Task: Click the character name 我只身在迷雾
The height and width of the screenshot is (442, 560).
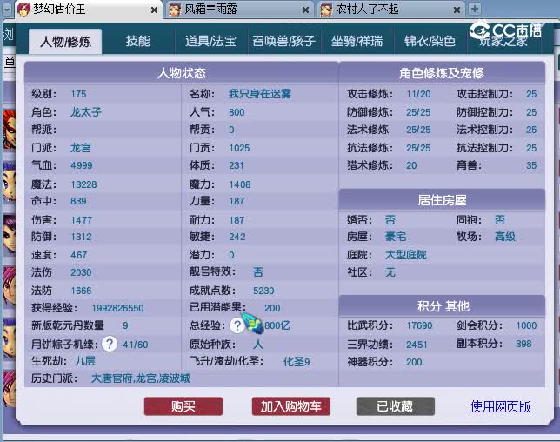Action: tap(260, 94)
